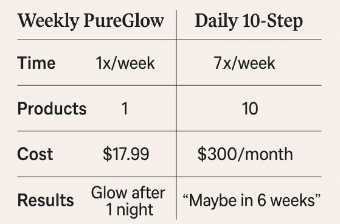
Task: Click the 1x/week cell
Action: [125, 63]
